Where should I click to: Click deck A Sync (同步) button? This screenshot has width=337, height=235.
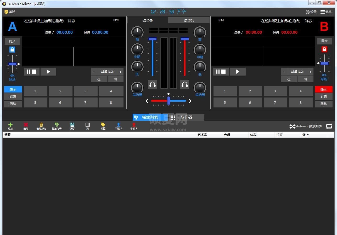click(x=12, y=41)
